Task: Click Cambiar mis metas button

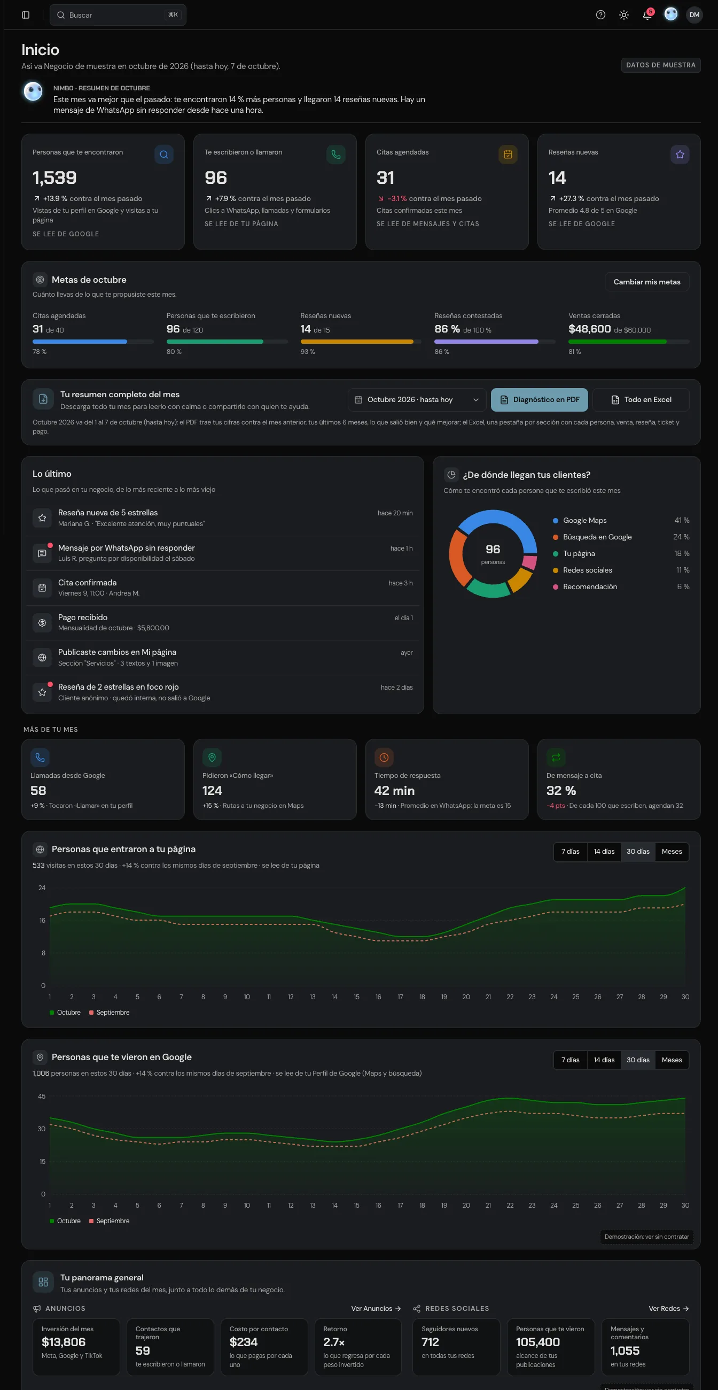Action: point(647,282)
